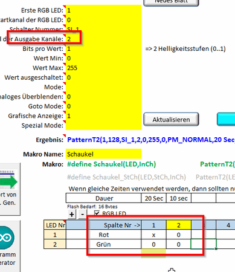
Task: Click the Flash Bedarf 16 Bytes text
Action: point(92,207)
